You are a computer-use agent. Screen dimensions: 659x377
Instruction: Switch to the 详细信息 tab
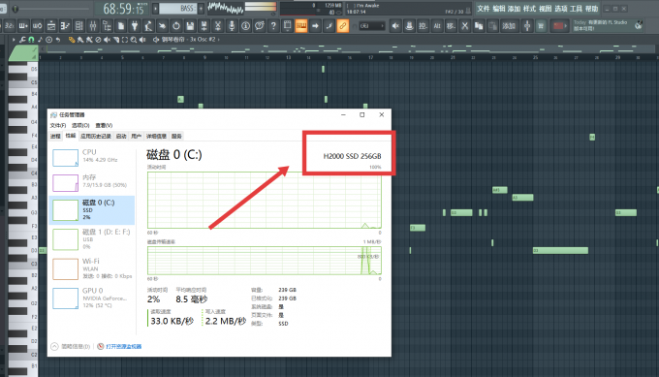click(156, 137)
